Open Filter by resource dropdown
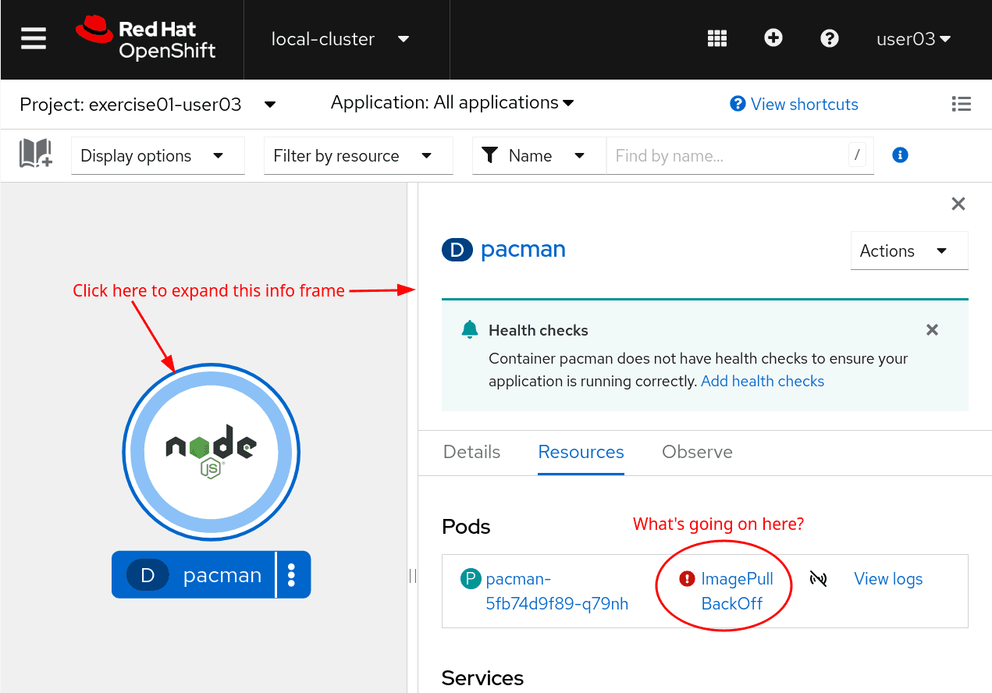 point(358,155)
